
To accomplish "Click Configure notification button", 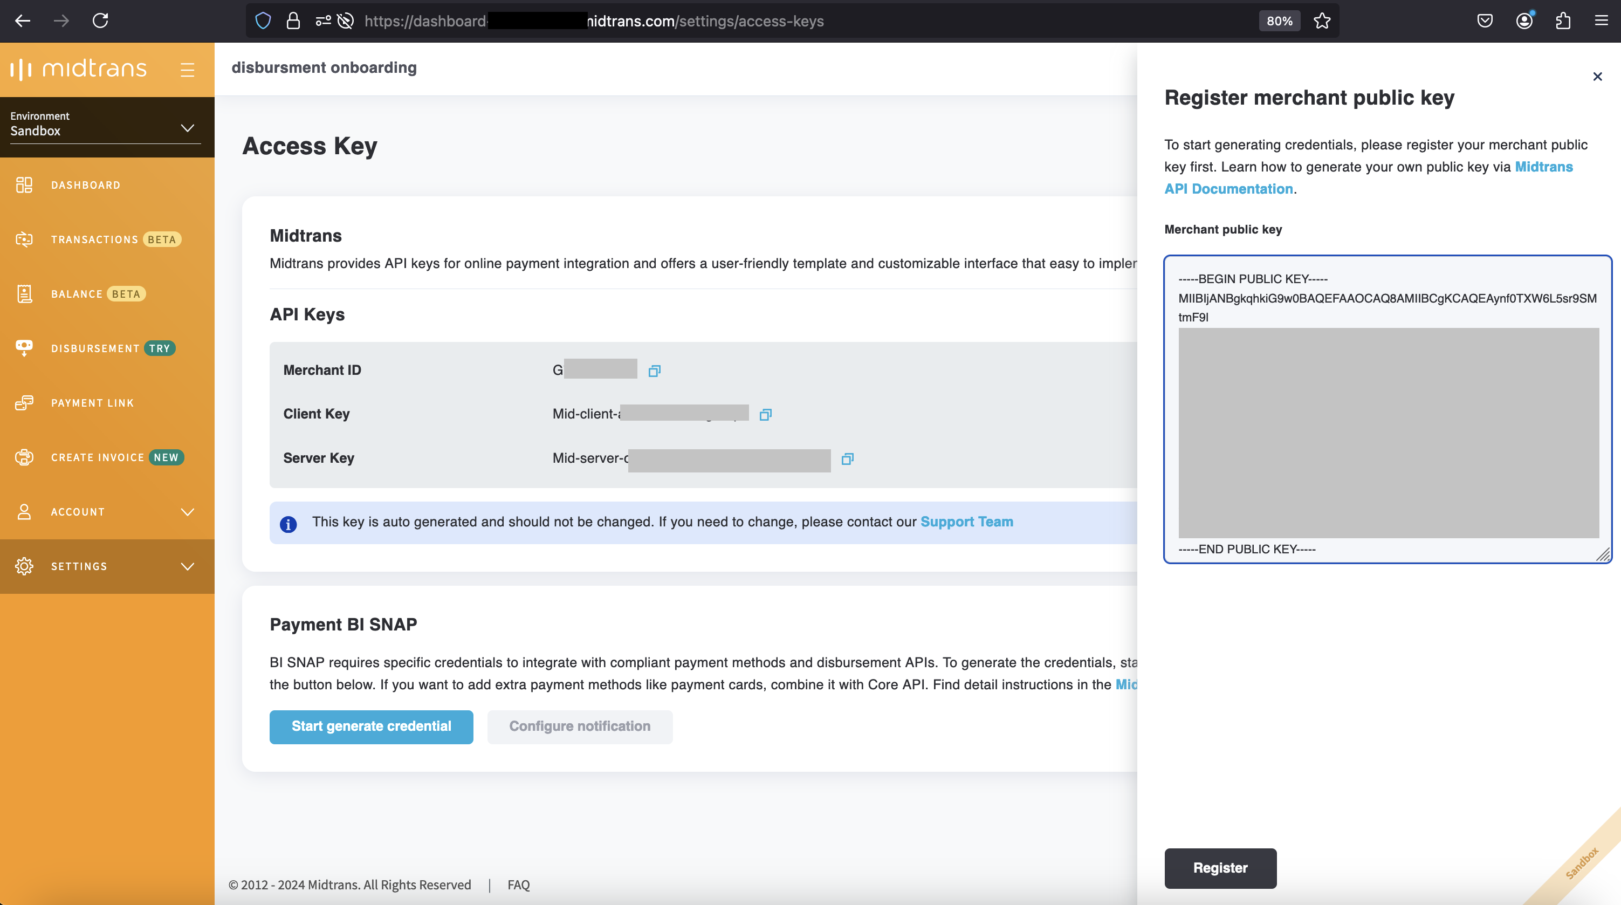I will point(580,726).
